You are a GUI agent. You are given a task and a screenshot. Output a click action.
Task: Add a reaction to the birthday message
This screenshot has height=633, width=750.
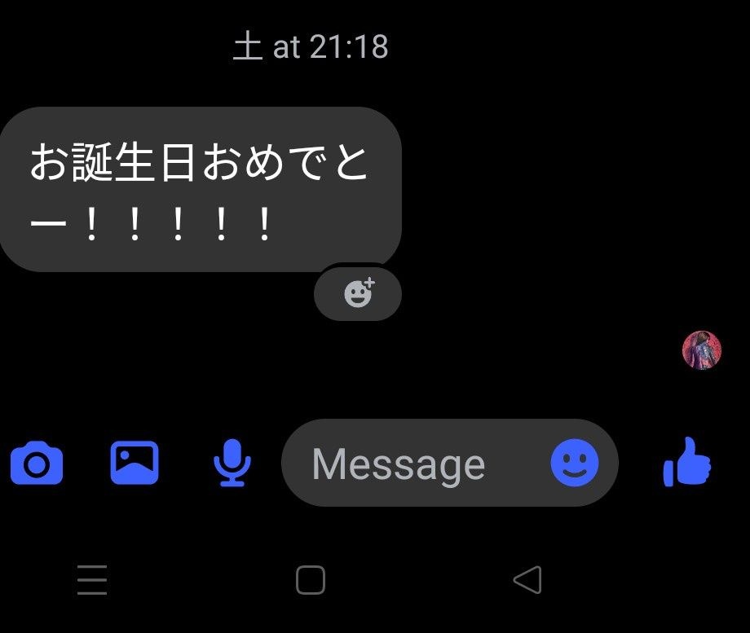pyautogui.click(x=358, y=293)
